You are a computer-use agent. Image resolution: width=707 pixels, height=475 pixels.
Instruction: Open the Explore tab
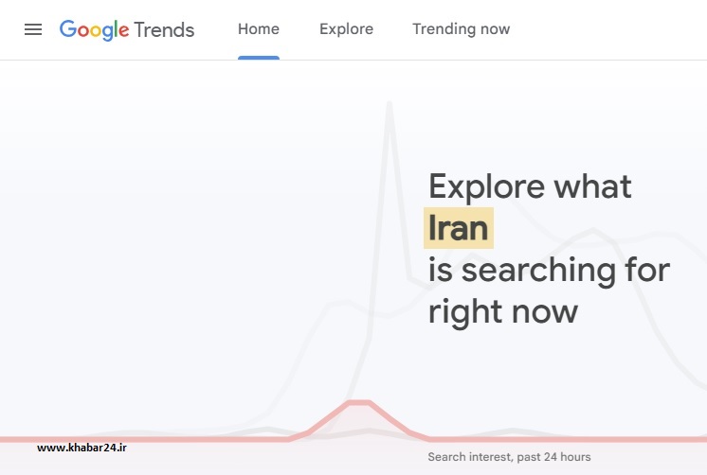(x=346, y=29)
